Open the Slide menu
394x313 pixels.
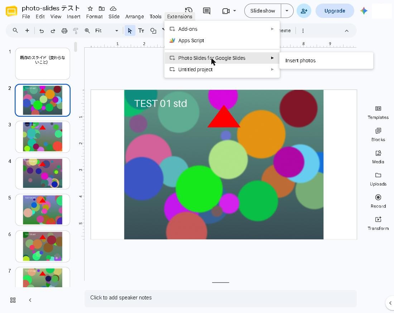[x=114, y=16]
